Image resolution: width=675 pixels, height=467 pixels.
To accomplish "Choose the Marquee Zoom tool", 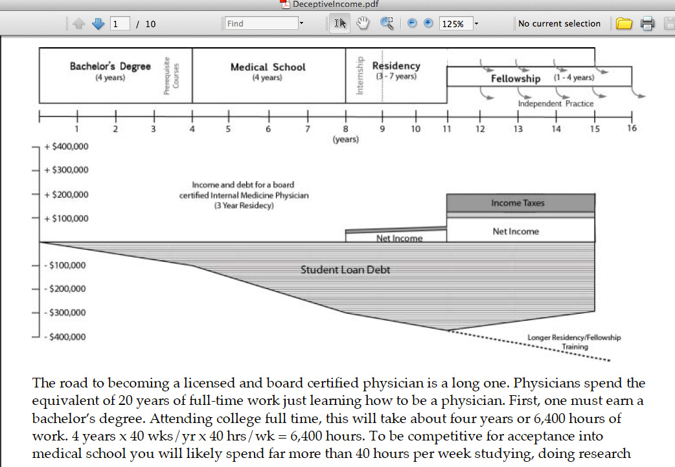I will pos(387,23).
